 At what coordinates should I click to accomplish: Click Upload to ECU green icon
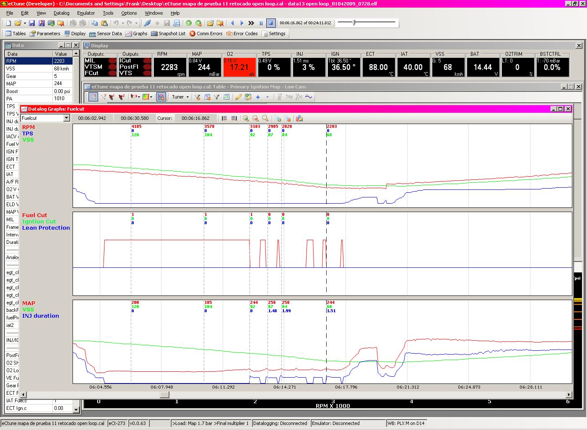click(x=189, y=23)
